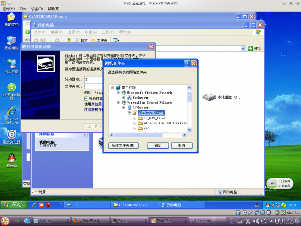Click the Firefox task in KDE task bar
301x226 pixels.
point(90,221)
